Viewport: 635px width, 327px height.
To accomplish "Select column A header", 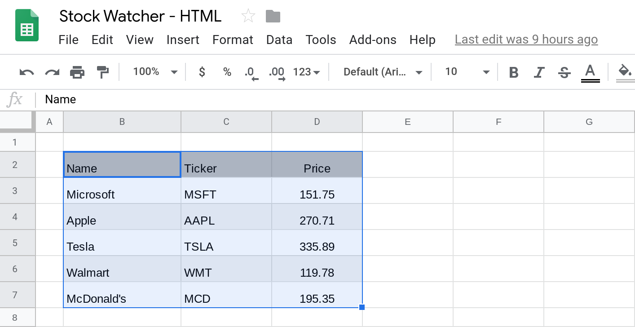I will (49, 122).
